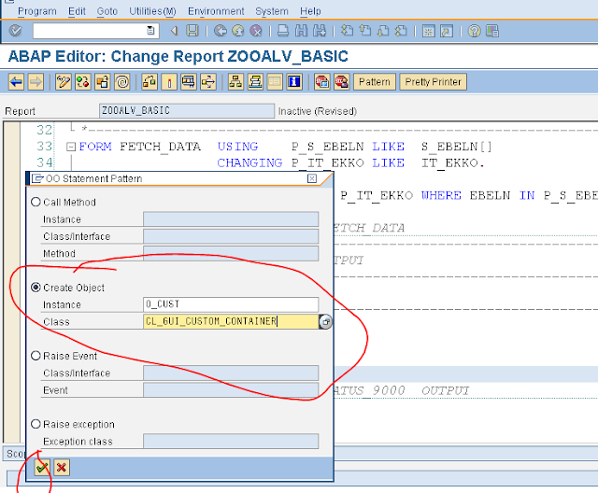Viewport: 598px width, 493px height.
Task: Click the blue information icon in editor toolbar
Action: [294, 81]
